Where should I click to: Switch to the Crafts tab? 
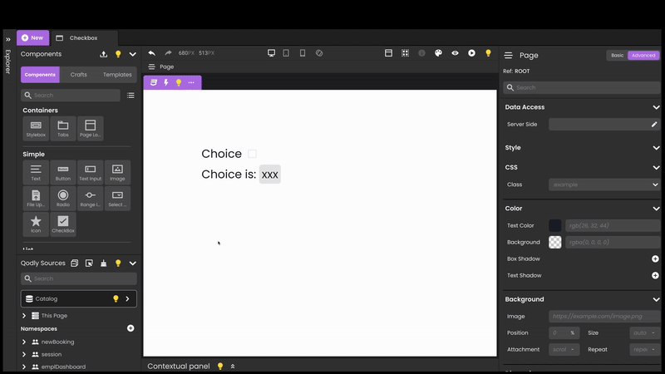click(x=79, y=75)
